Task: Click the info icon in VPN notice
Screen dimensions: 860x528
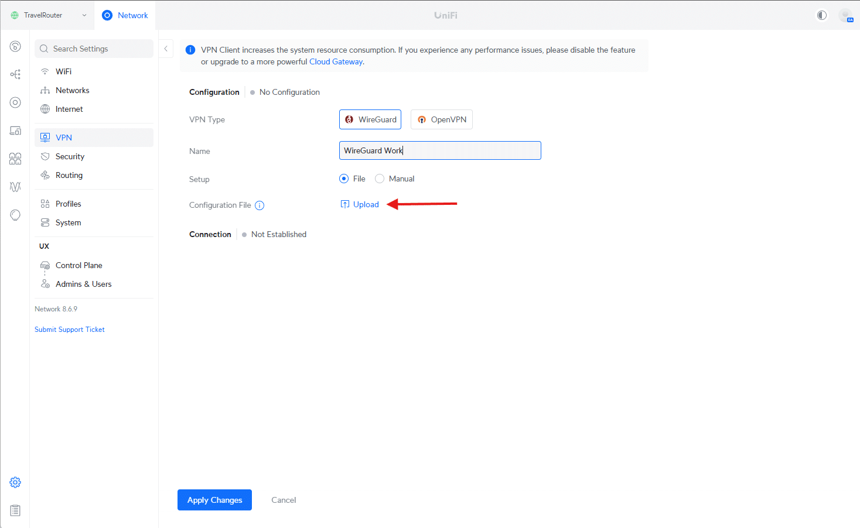Action: coord(190,50)
